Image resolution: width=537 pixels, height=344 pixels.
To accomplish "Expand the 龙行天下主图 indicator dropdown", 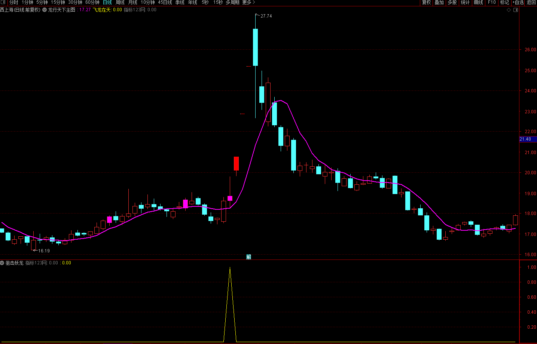I will tap(45, 10).
